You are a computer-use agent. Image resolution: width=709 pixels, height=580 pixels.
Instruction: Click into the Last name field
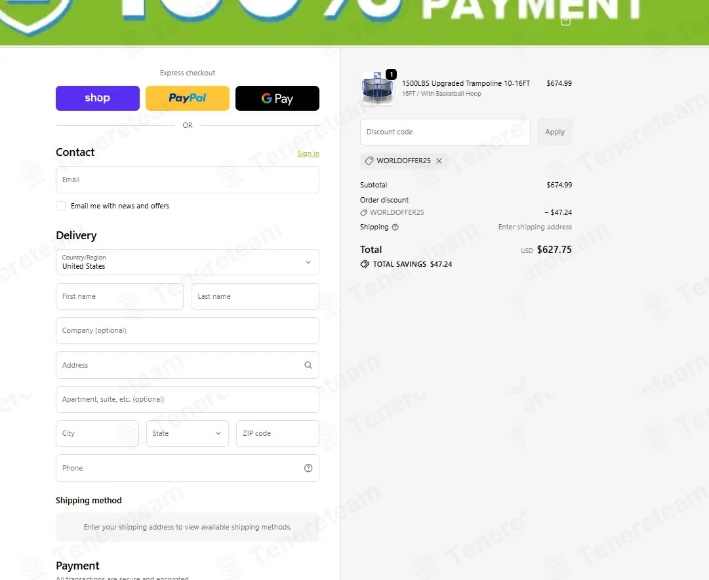click(255, 296)
